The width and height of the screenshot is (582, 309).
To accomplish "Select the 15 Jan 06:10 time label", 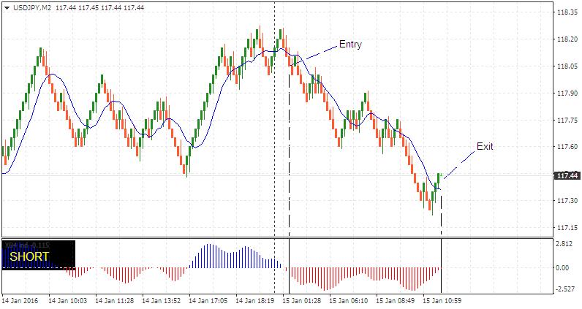I will tap(348, 300).
